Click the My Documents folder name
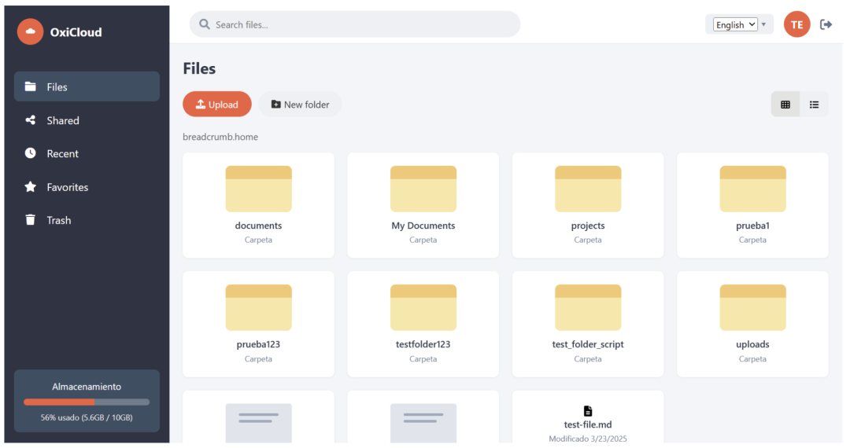850x448 pixels. tap(423, 226)
